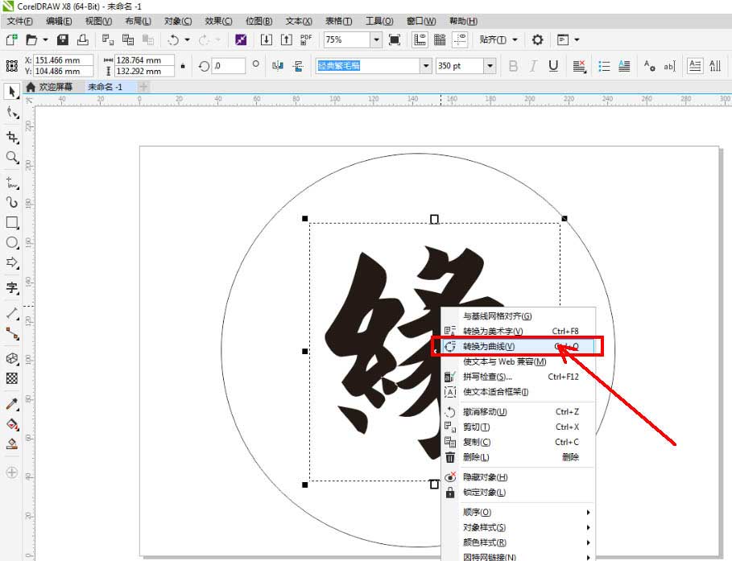Toggle Bold text formatting
Viewport: 732px width, 561px height.
pyautogui.click(x=513, y=66)
